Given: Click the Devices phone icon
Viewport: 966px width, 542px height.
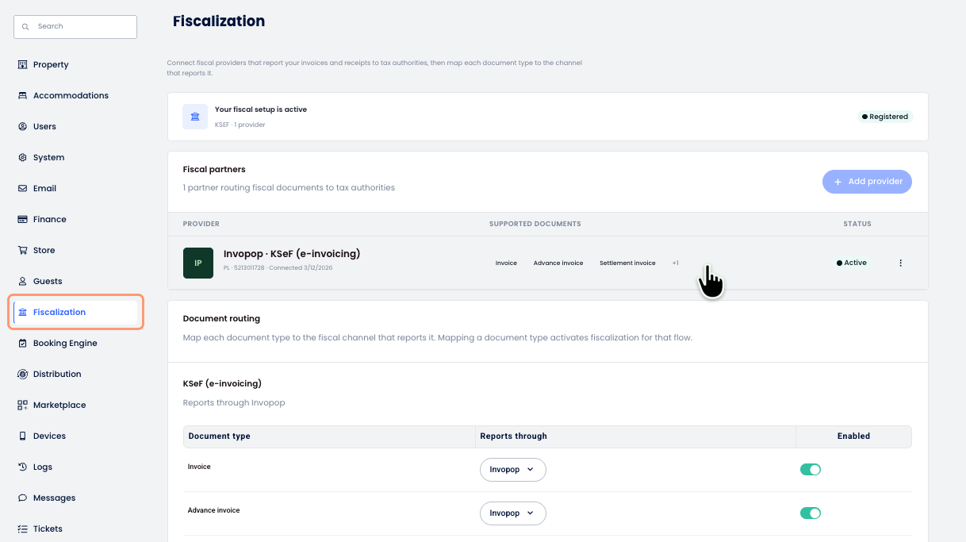Looking at the screenshot, I should click(x=22, y=436).
